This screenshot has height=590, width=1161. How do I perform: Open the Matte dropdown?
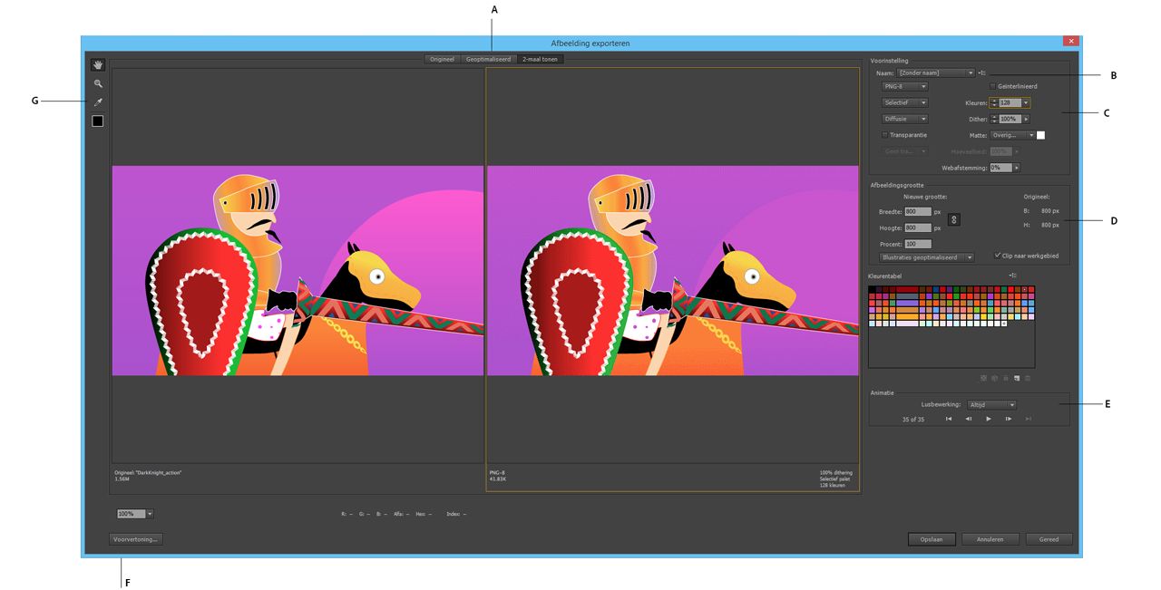point(1012,135)
